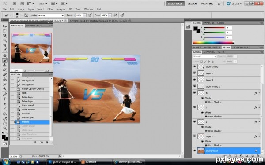This screenshot has width=265, height=165.
Task: Select the Dodge tool
Action: pyautogui.click(x=5, y=89)
